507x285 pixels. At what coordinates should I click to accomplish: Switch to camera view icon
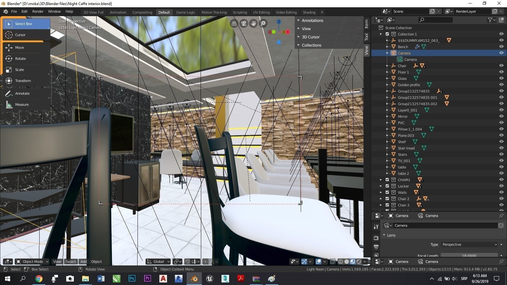pos(244,23)
